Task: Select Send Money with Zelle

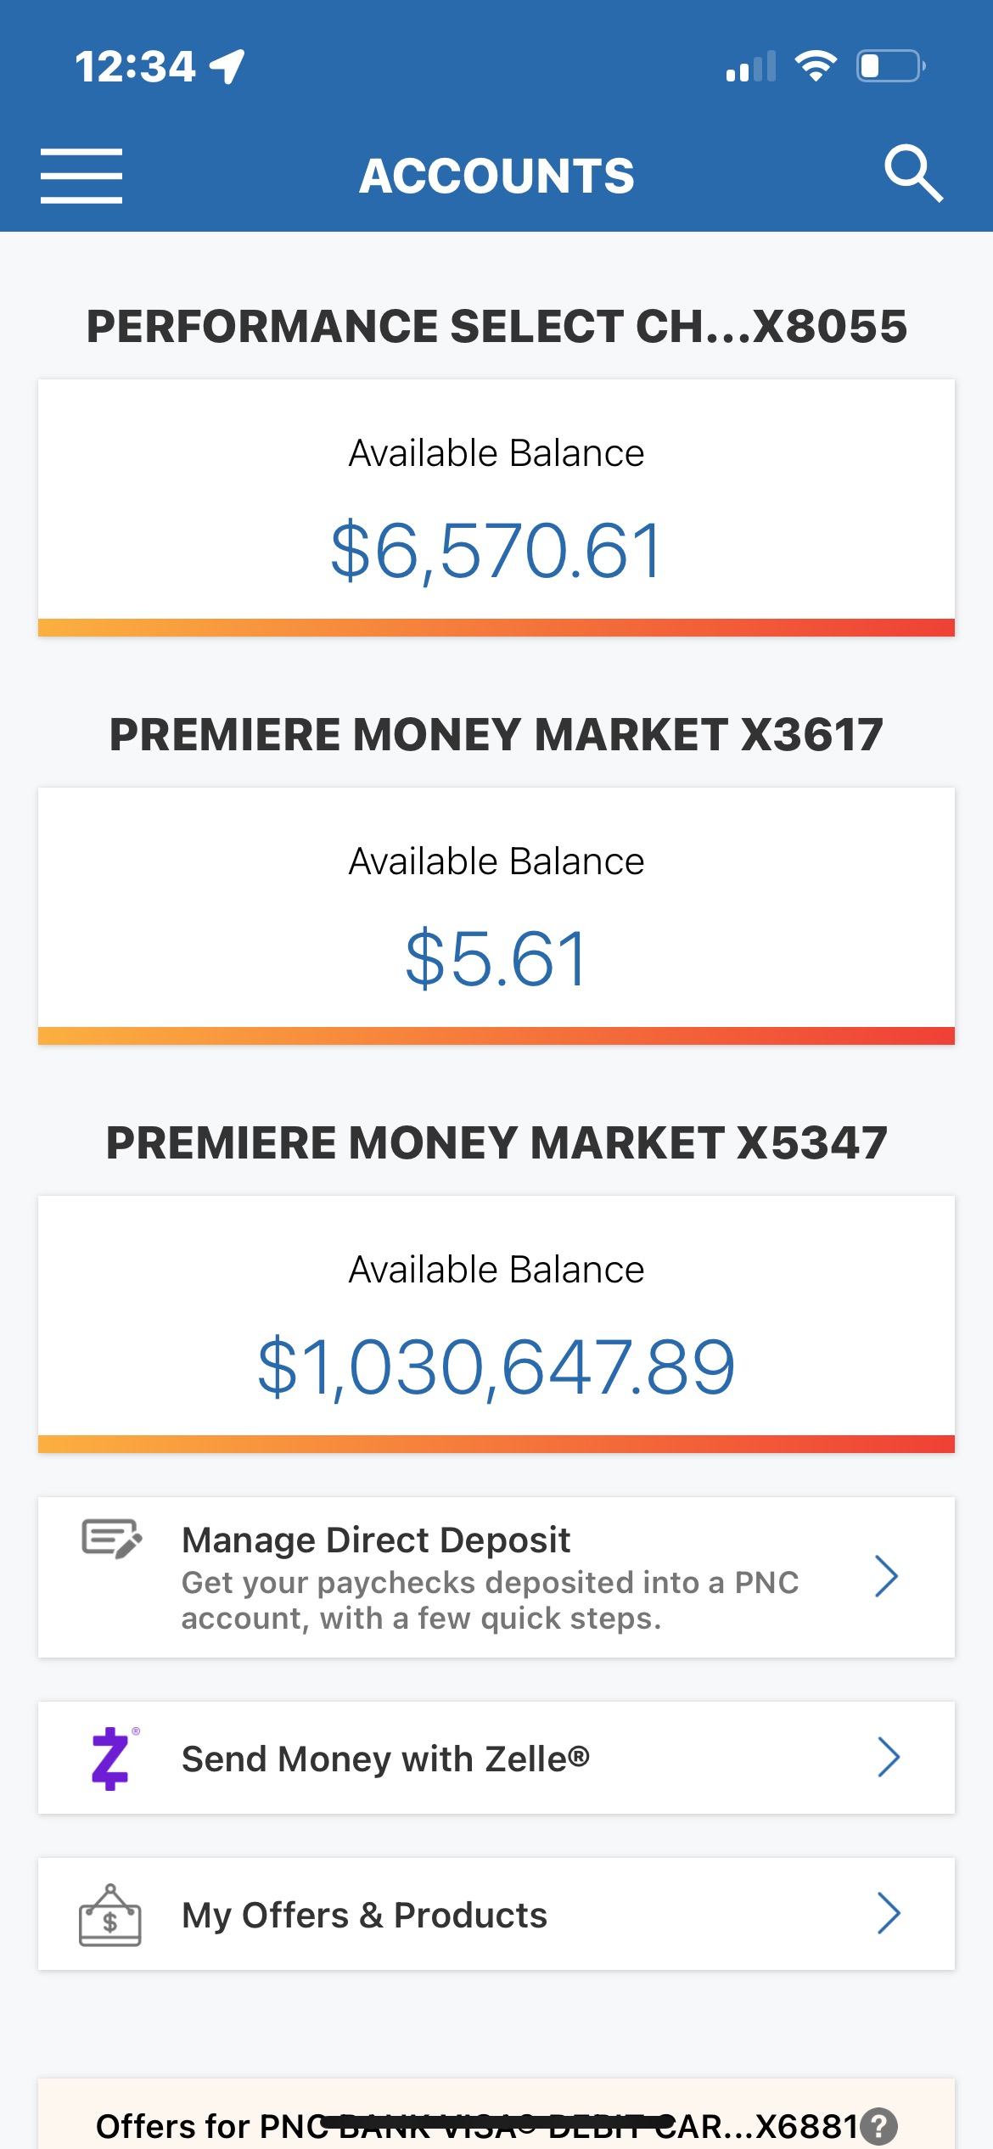Action: (385, 1759)
